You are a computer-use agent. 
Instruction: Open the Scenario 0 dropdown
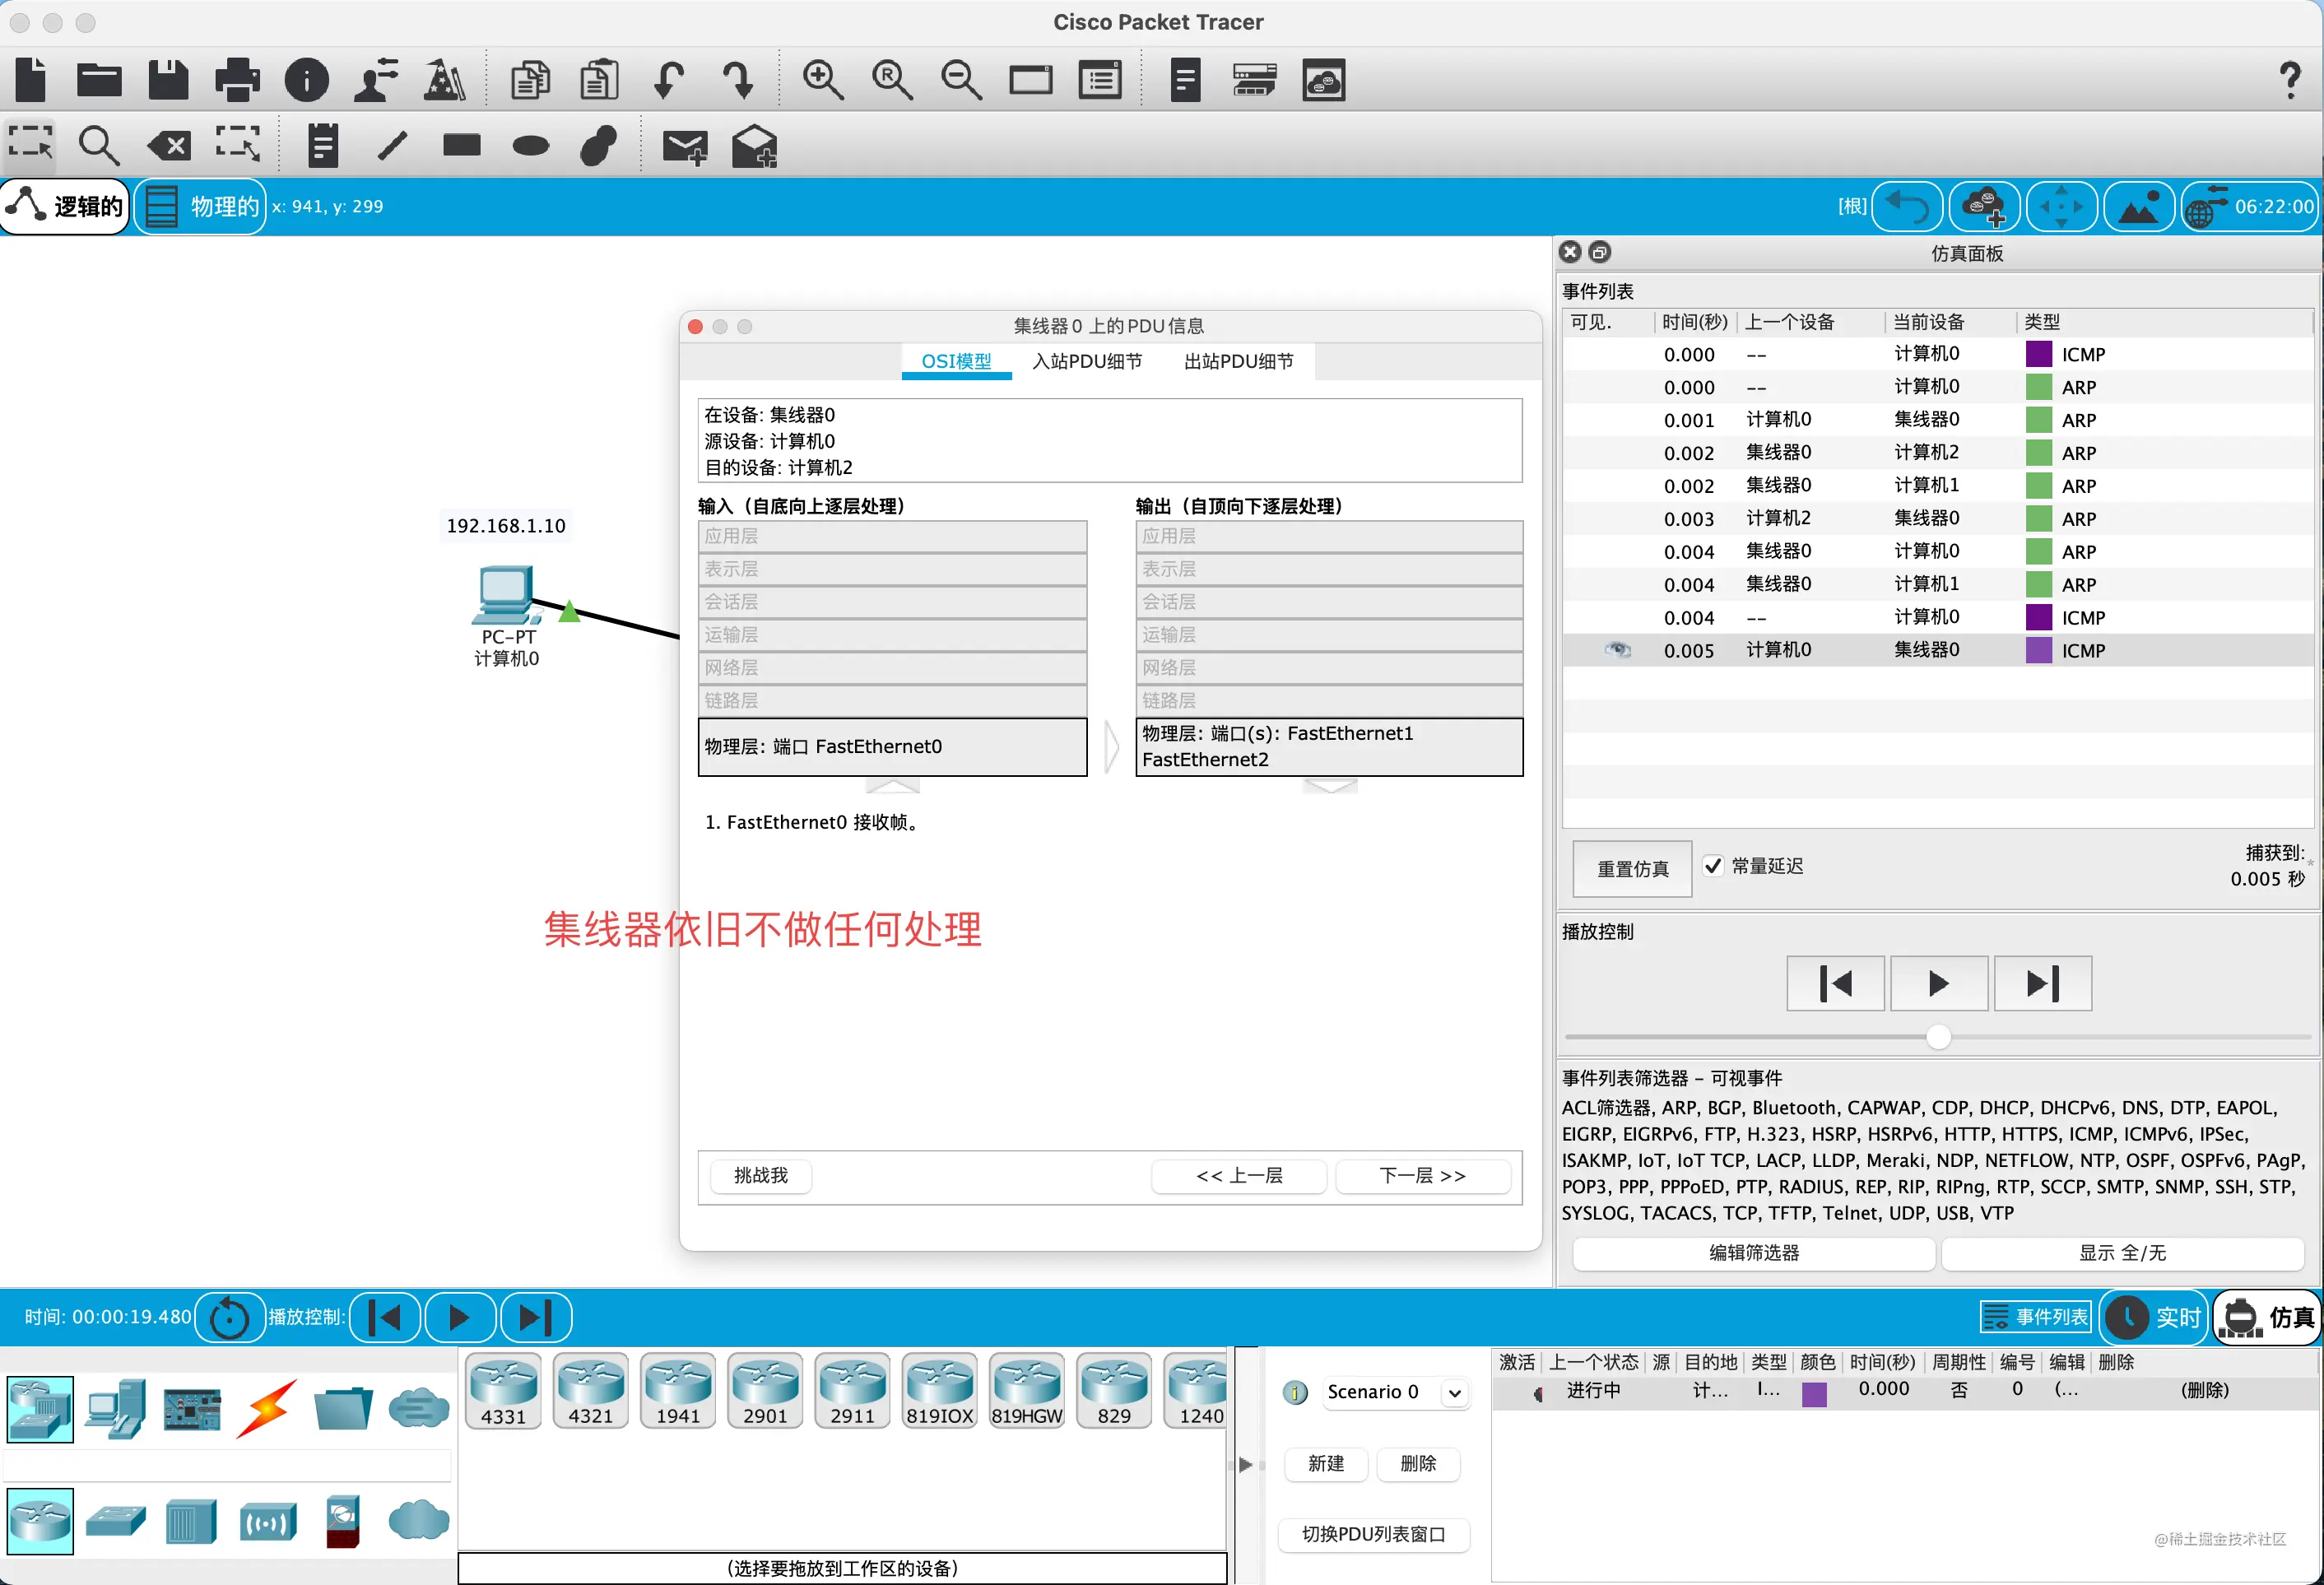click(x=1396, y=1392)
